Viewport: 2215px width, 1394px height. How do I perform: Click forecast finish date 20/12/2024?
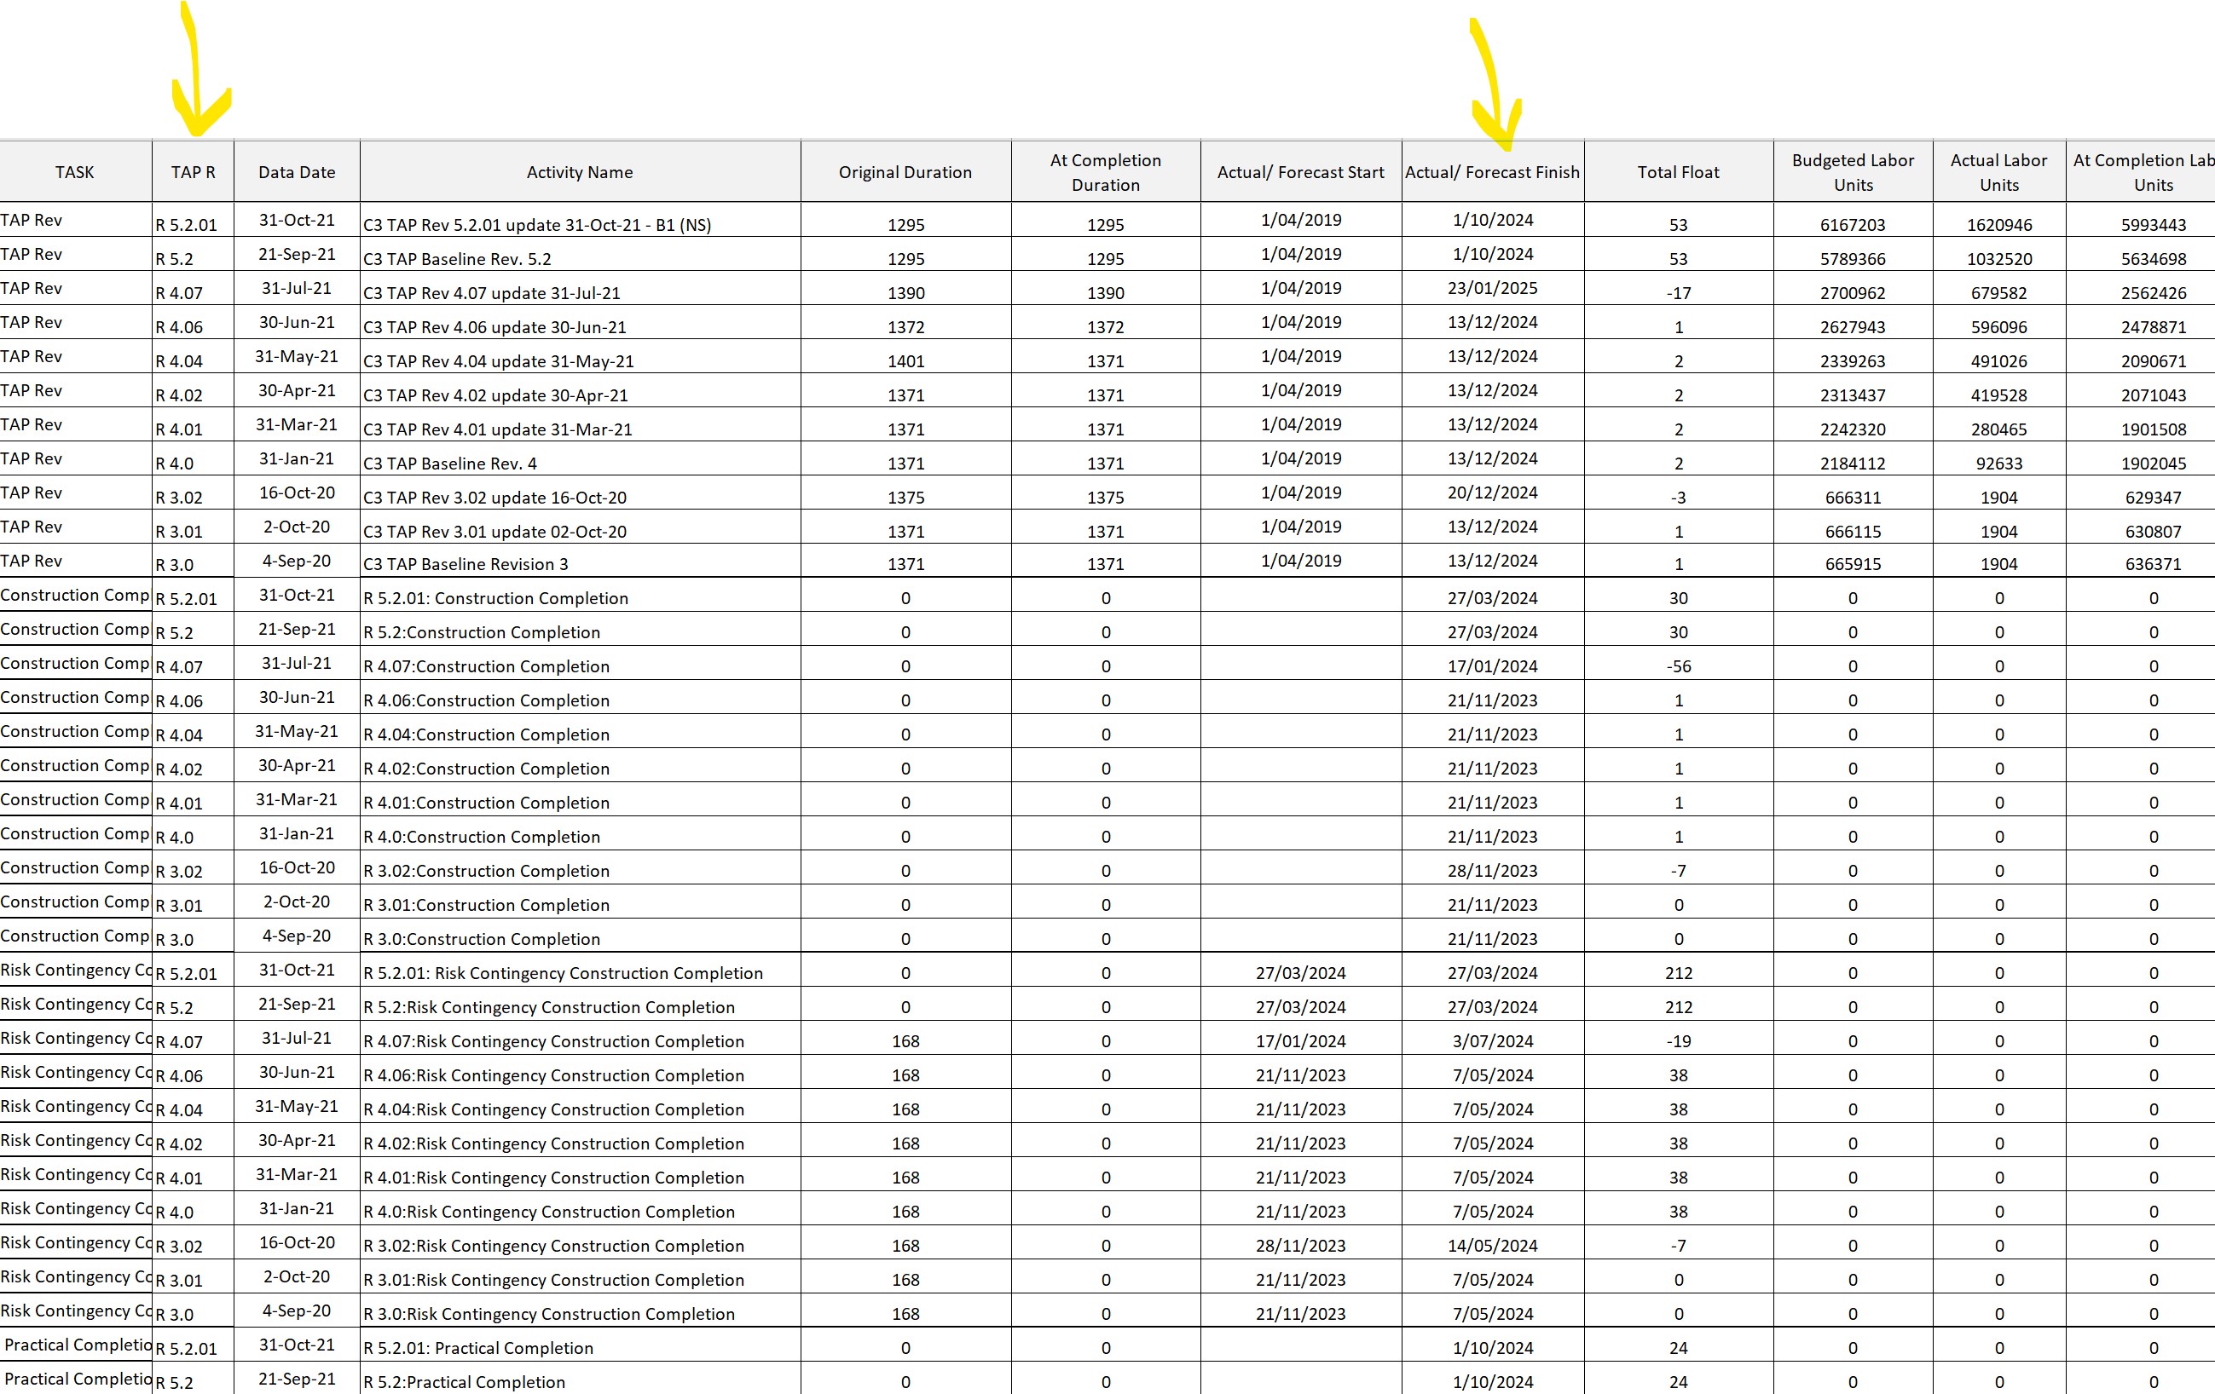pyautogui.click(x=1492, y=492)
